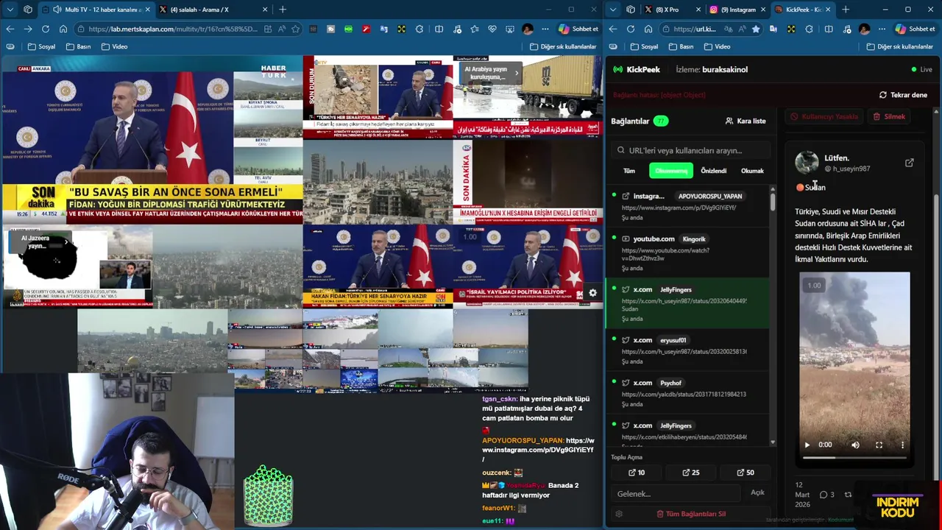This screenshot has width=942, height=530.
Task: Open the Basın bookmarks folder in left browser
Action: [x=78, y=46]
